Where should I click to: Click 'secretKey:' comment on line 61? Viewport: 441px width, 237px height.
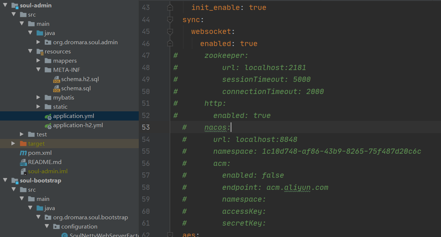244,223
